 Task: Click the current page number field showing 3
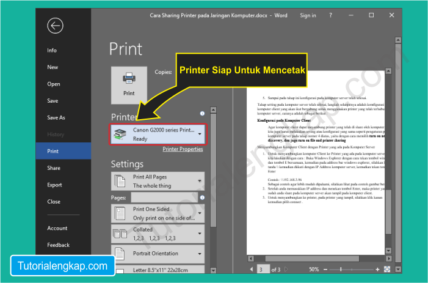(x=263, y=270)
